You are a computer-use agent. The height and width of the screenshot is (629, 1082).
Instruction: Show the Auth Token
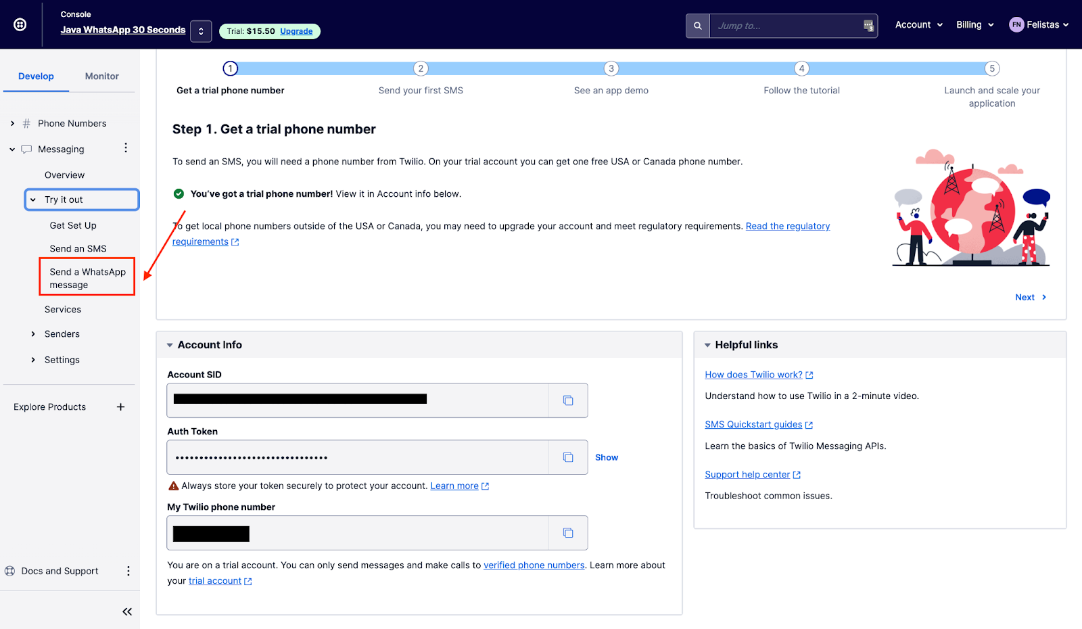click(607, 458)
